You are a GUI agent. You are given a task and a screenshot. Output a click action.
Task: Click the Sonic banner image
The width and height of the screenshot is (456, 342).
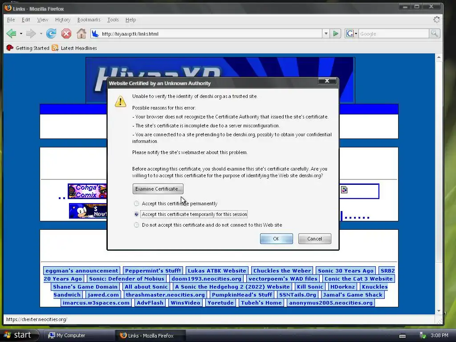click(88, 211)
